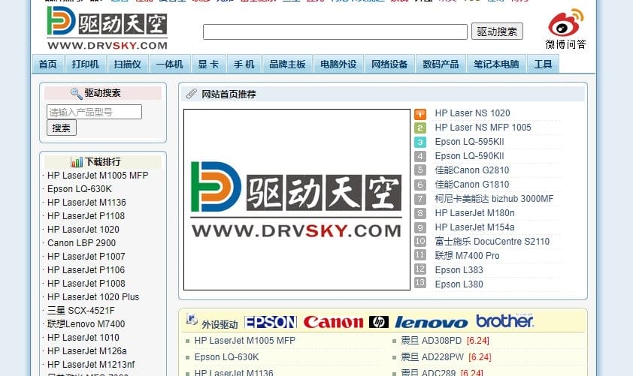Open HP Laser NS MFP 1005 link
The width and height of the screenshot is (633, 376).
[x=483, y=128]
